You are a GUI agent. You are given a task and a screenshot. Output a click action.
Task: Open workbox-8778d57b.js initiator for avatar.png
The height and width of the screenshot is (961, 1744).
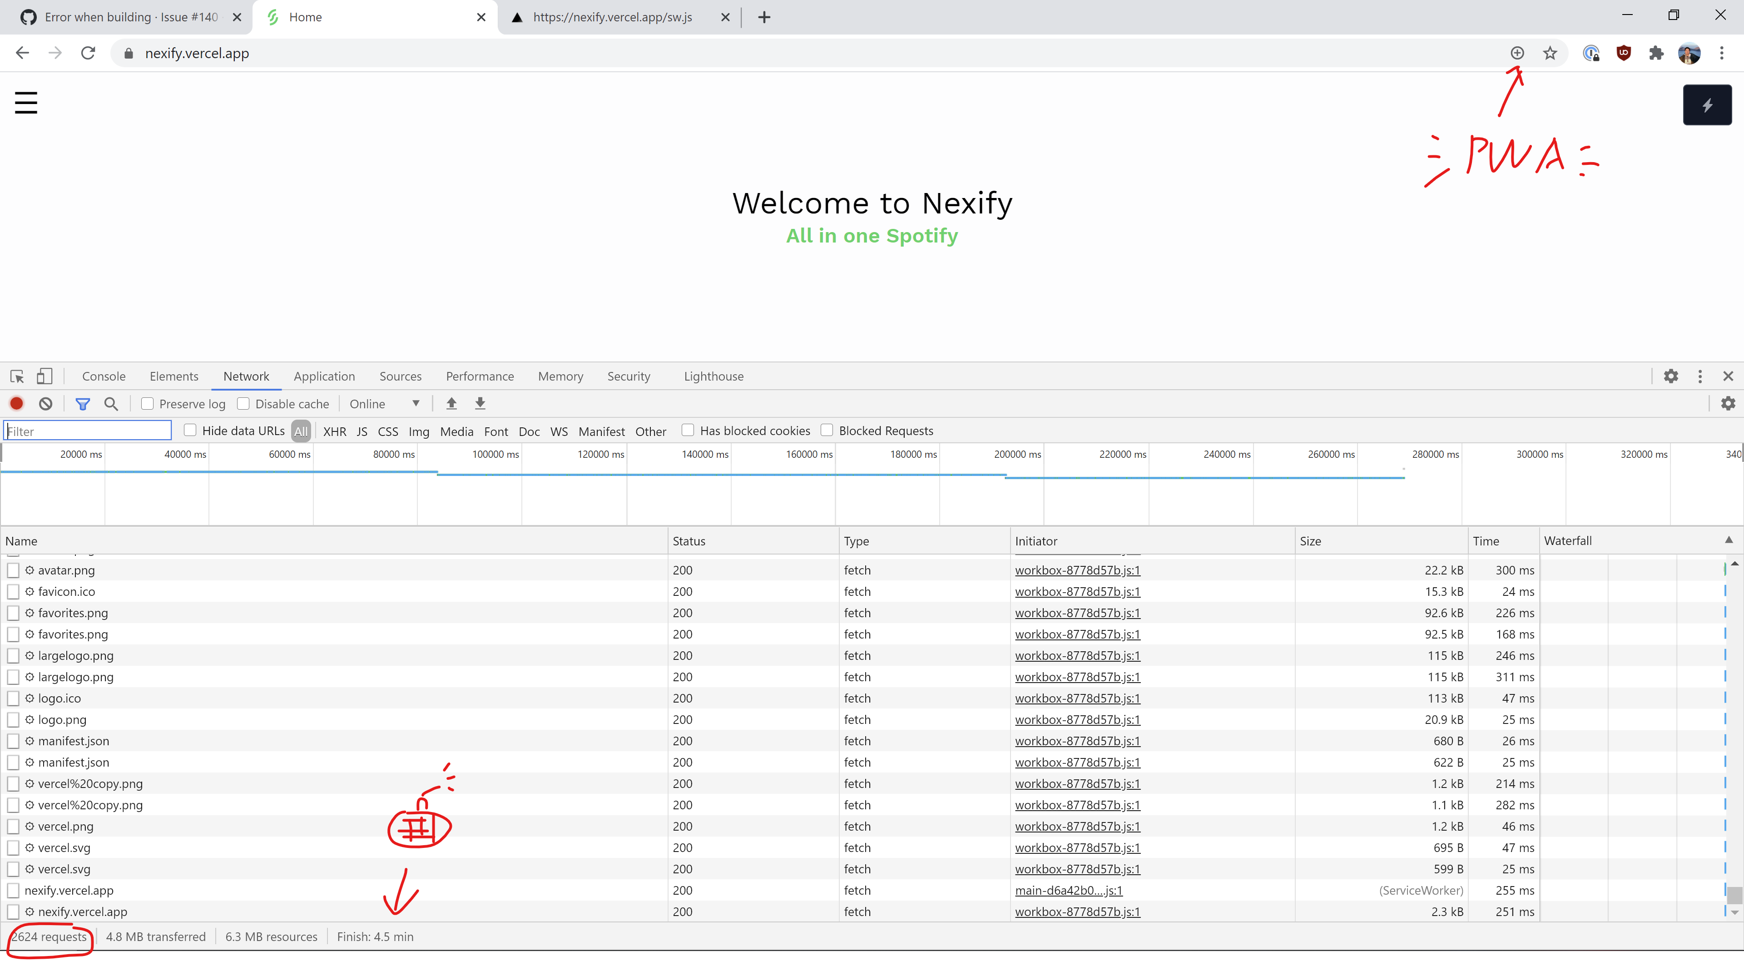click(1077, 570)
